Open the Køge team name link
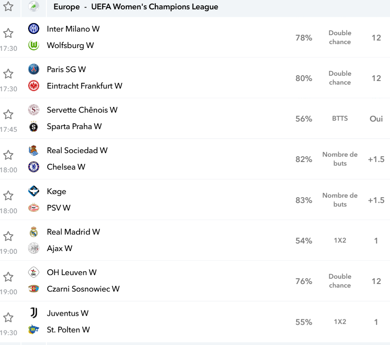The width and height of the screenshot is (390, 345). pyautogui.click(x=57, y=191)
